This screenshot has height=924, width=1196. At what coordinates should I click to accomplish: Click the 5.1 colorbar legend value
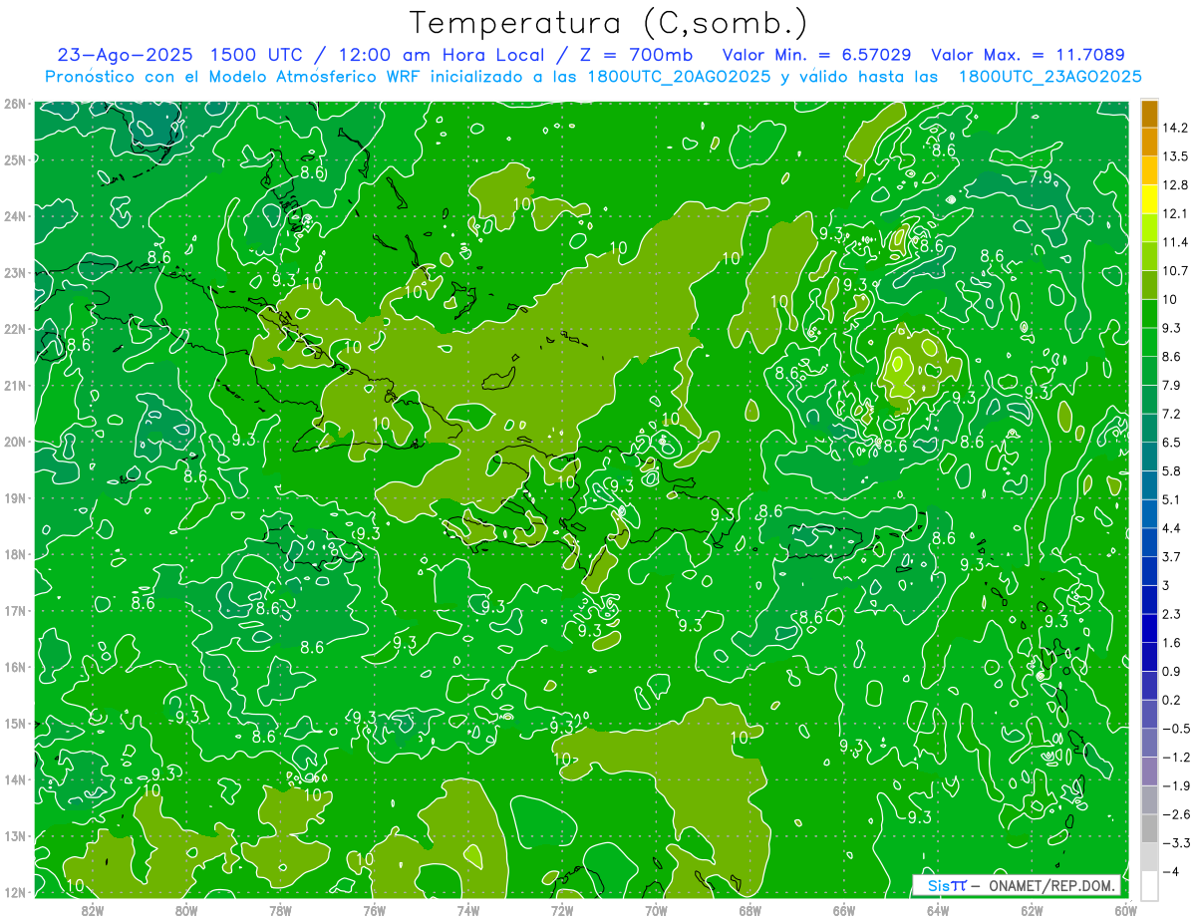pyautogui.click(x=1173, y=499)
